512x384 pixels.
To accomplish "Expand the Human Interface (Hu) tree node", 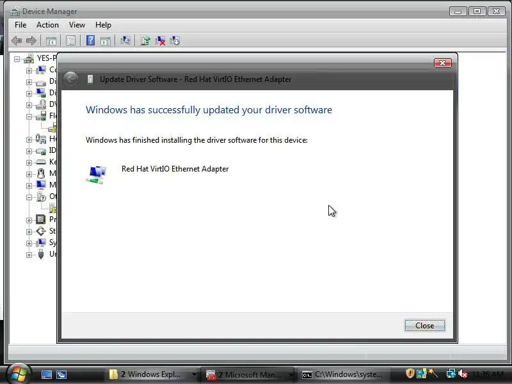I will coord(29,140).
